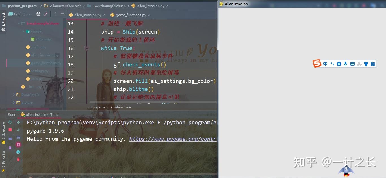
Task: Toggle Chinese punctuation in Sogou bar
Action: pyautogui.click(x=332, y=64)
